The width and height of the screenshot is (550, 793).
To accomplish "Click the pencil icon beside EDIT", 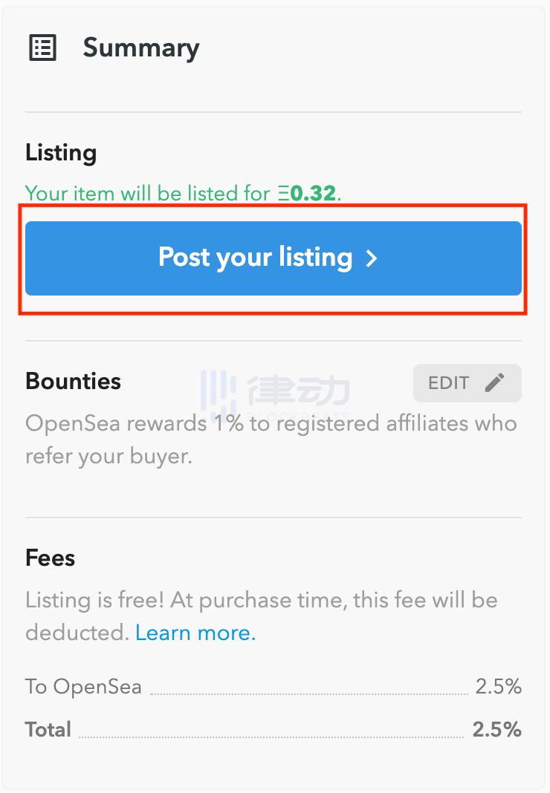I will [x=494, y=383].
